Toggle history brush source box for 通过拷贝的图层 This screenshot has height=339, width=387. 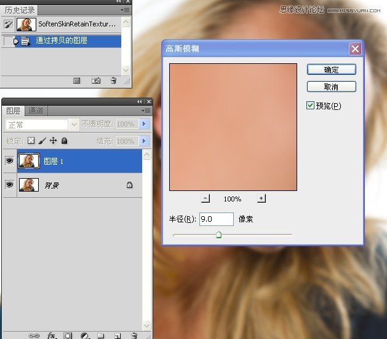(x=8, y=41)
